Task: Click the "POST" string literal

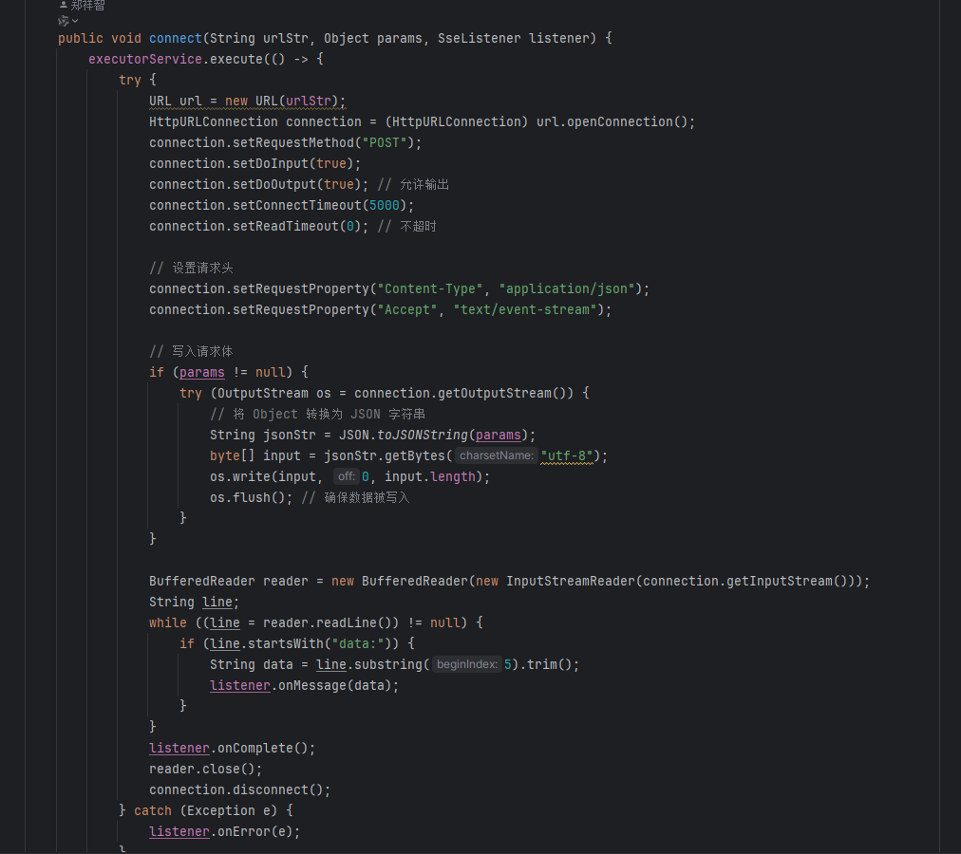Action: click(385, 142)
